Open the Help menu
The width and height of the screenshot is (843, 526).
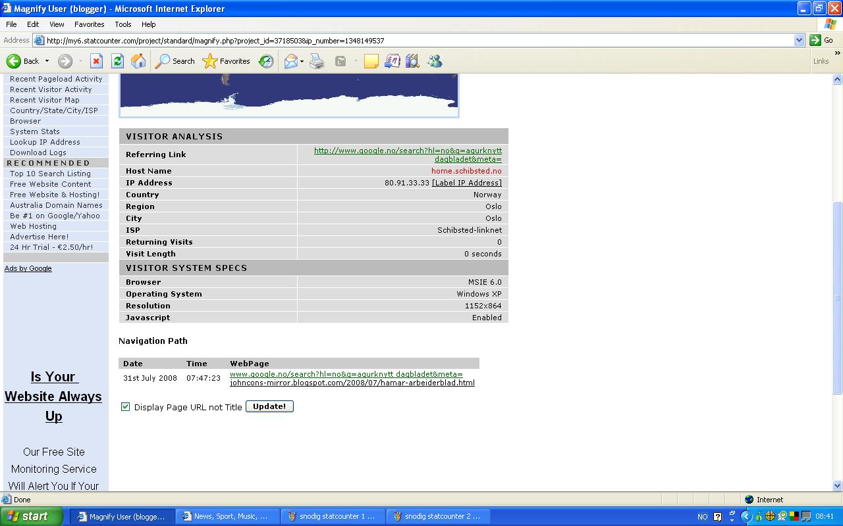149,24
